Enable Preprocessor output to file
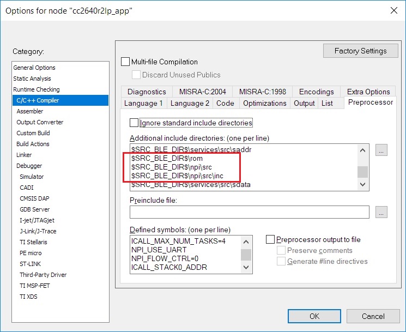This screenshot has width=406, height=332. tap(270, 240)
